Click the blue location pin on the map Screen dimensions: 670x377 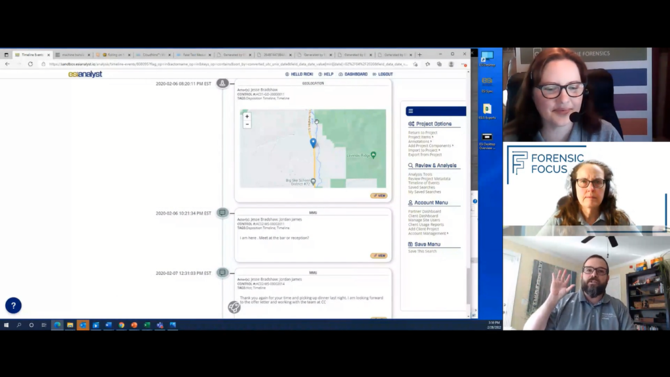pyautogui.click(x=313, y=143)
